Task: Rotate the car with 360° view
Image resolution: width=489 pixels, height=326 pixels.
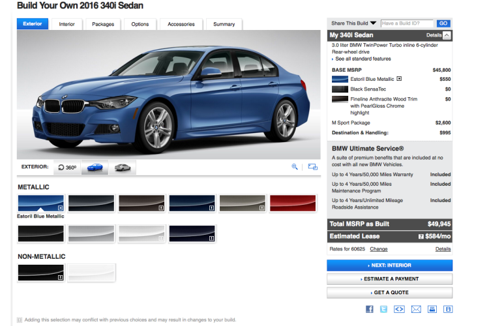Action: [x=67, y=167]
